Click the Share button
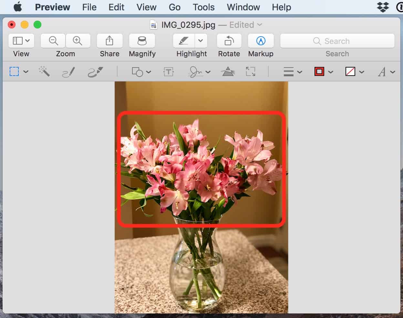 (x=109, y=41)
